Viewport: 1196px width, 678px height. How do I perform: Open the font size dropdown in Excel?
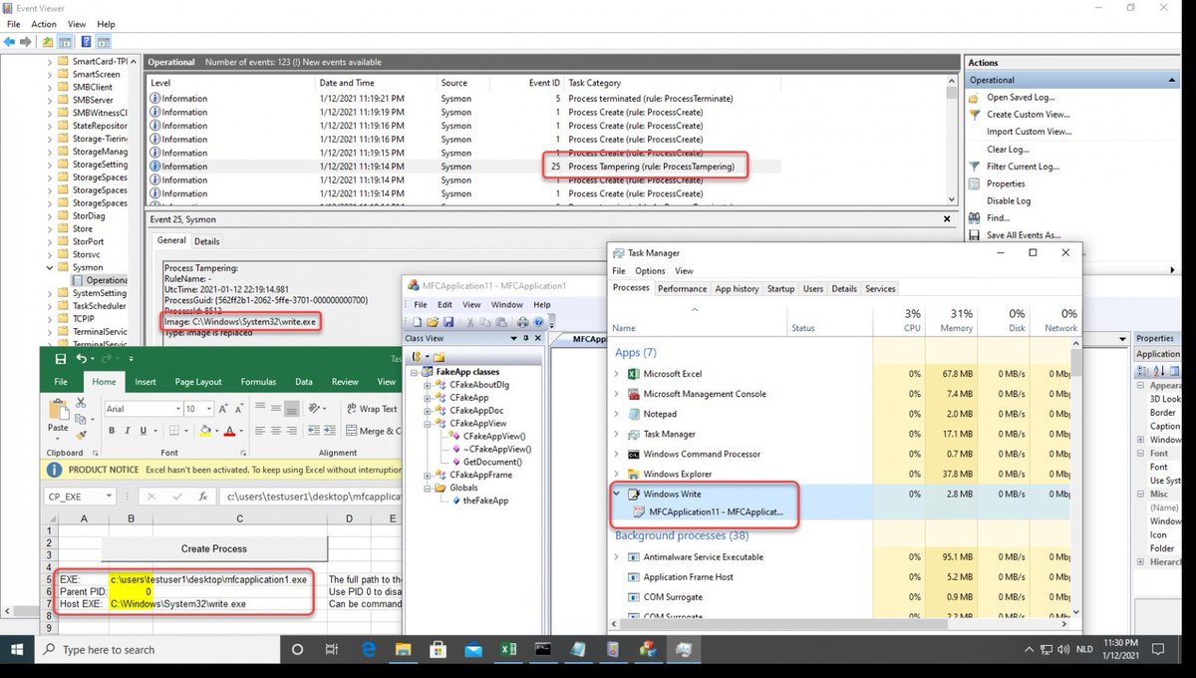click(x=209, y=409)
